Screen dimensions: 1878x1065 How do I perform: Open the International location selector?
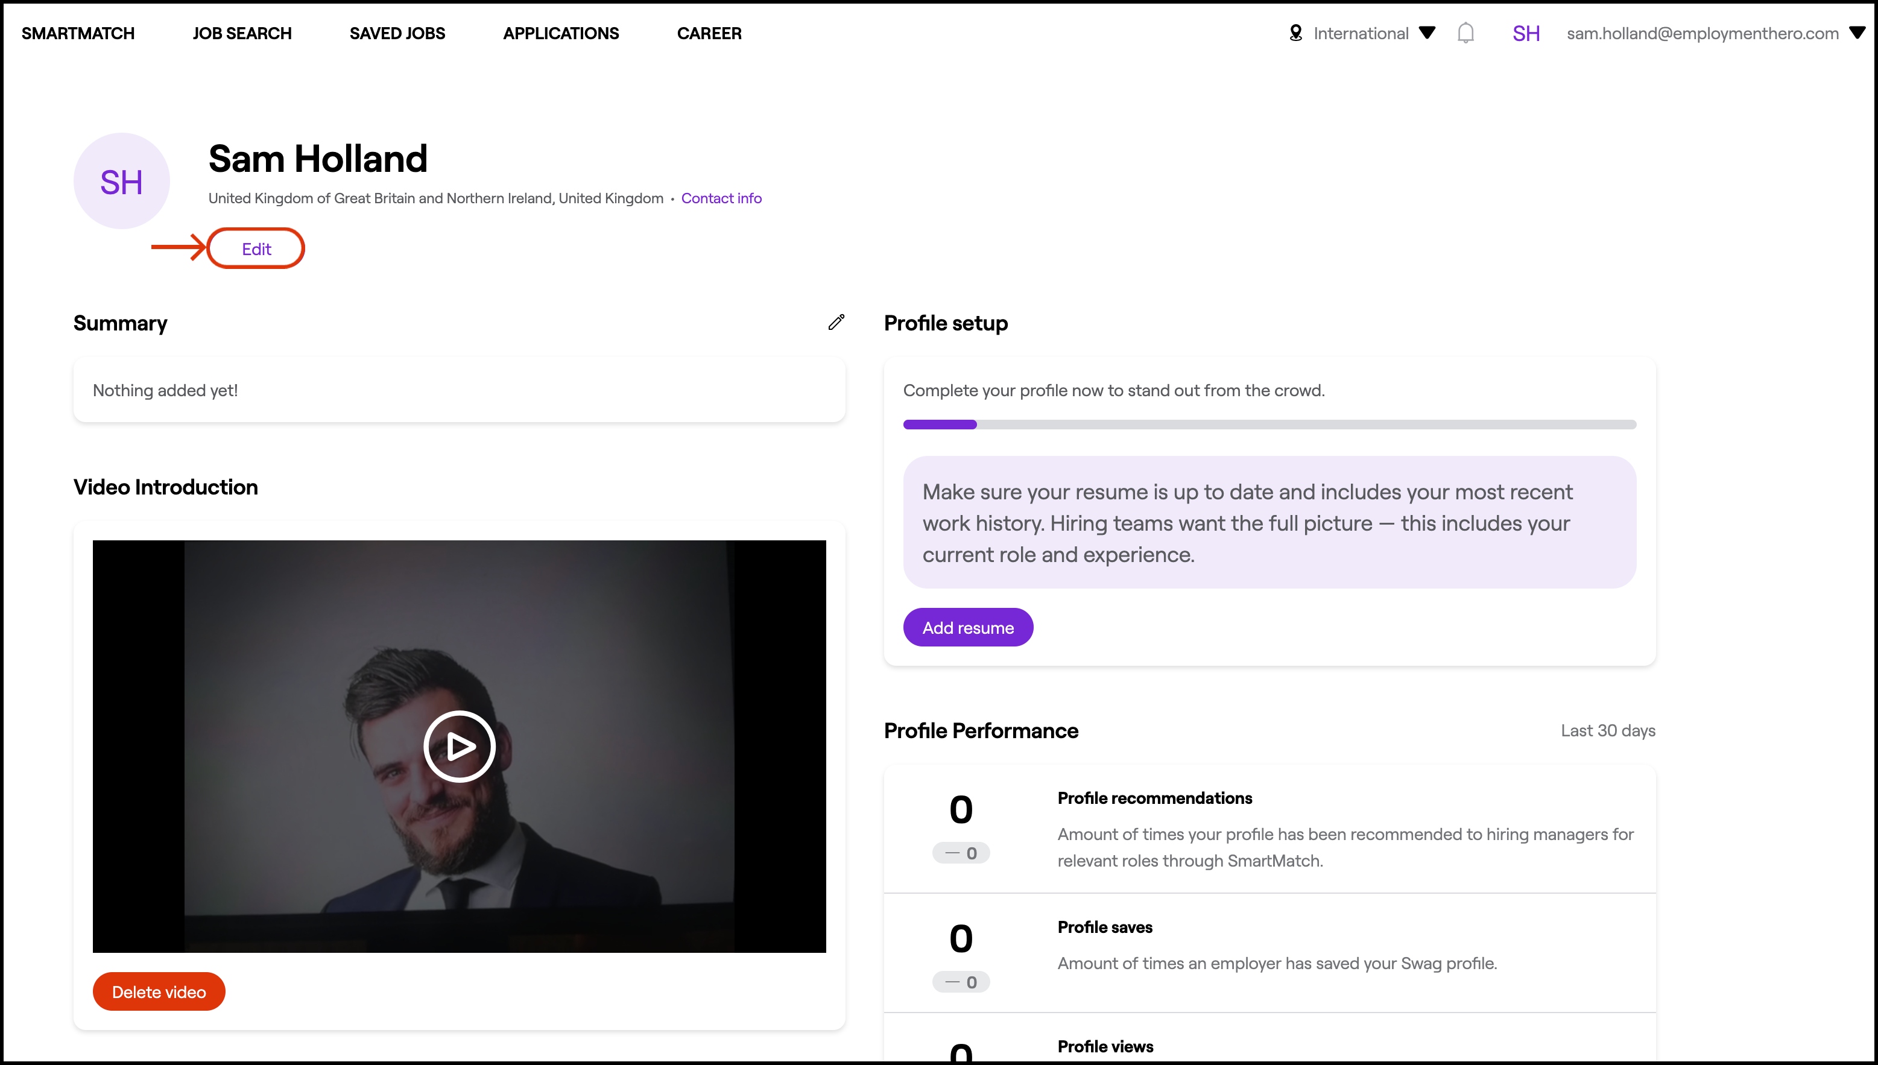pos(1359,33)
